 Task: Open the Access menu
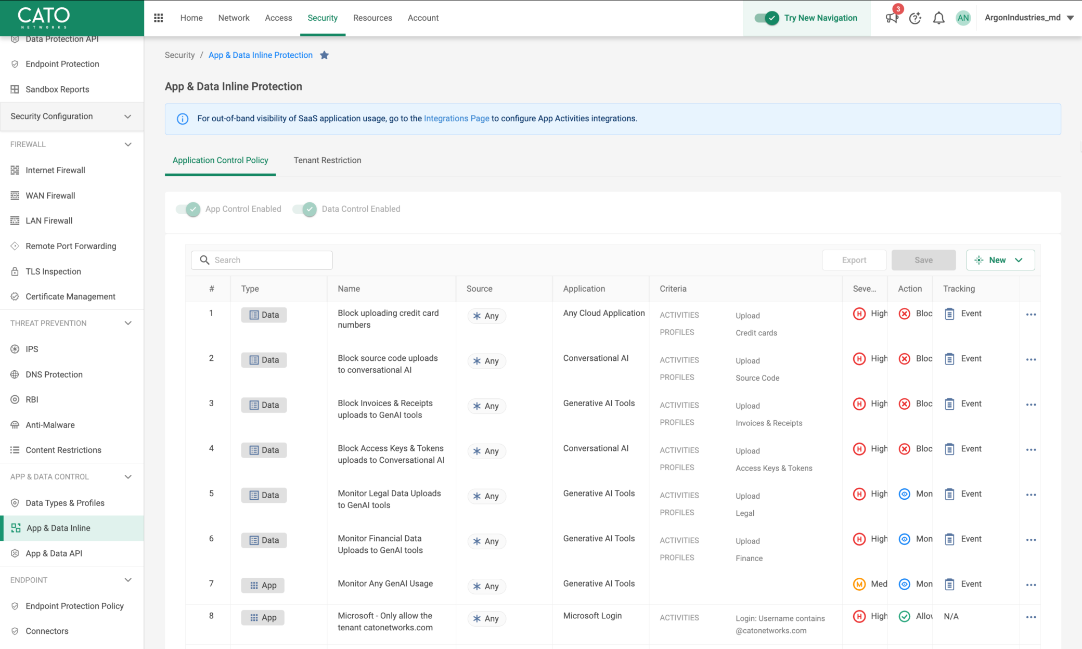coord(278,18)
